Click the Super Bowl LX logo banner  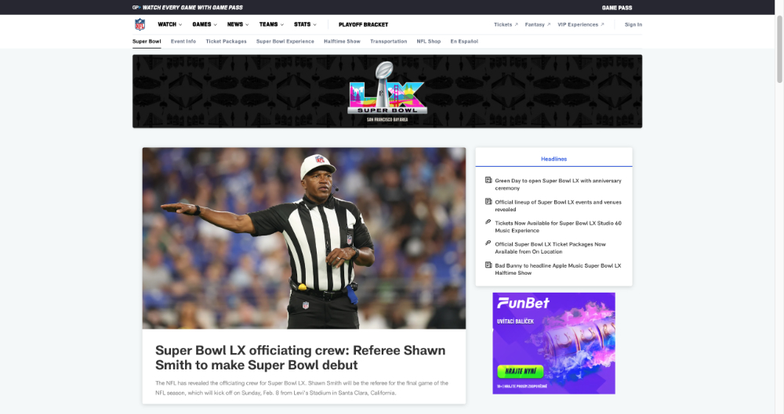(387, 92)
